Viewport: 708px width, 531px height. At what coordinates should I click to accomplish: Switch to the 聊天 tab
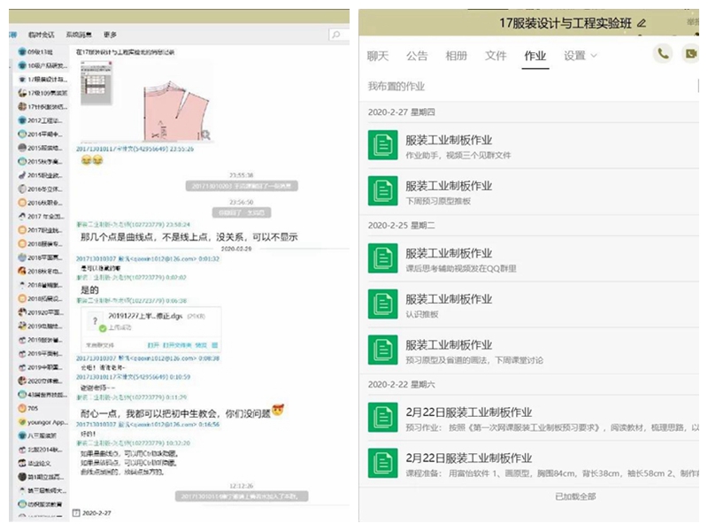378,56
